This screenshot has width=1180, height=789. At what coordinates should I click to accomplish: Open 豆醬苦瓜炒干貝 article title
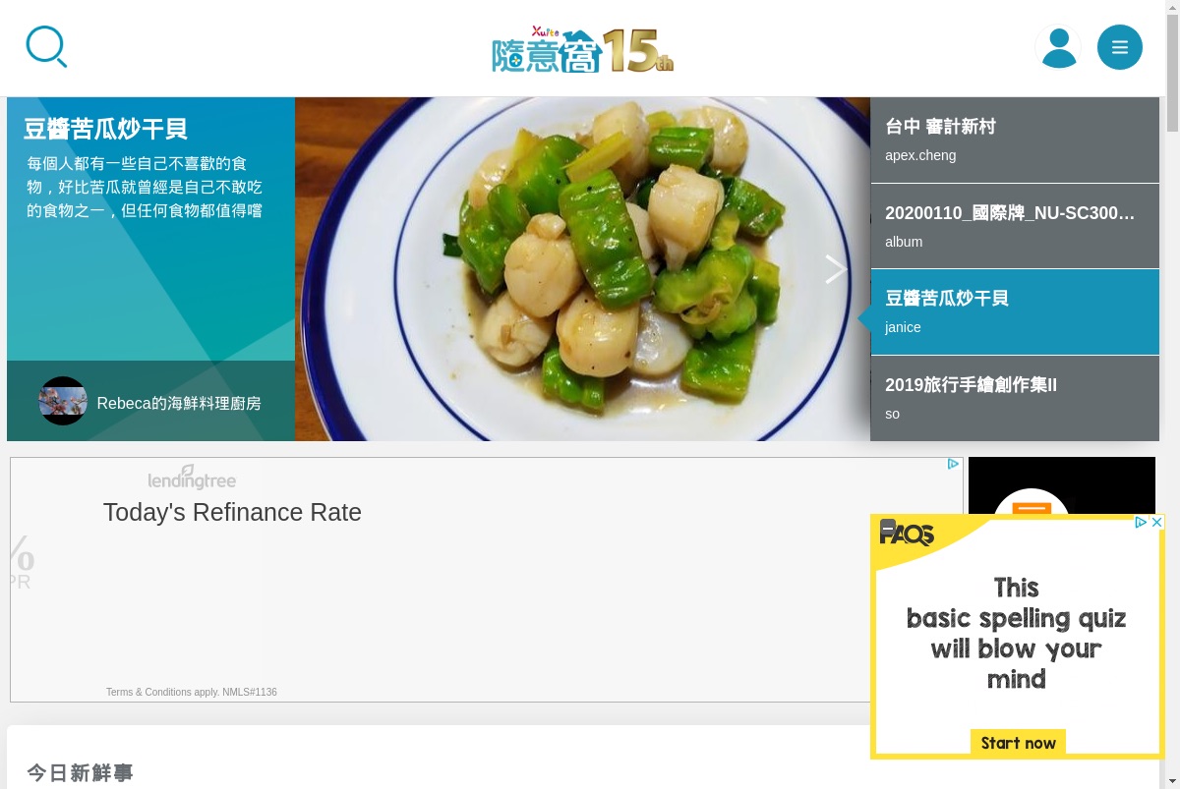pos(105,129)
